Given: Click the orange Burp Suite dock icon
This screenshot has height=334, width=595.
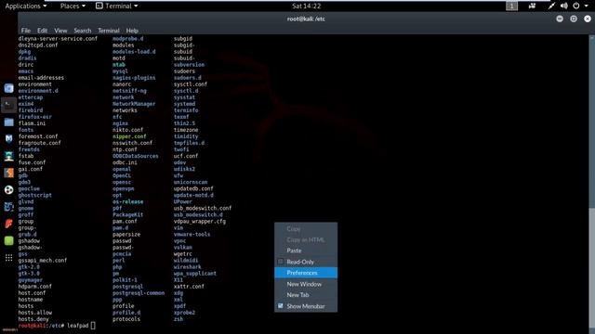Looking at the screenshot, I should (8, 173).
